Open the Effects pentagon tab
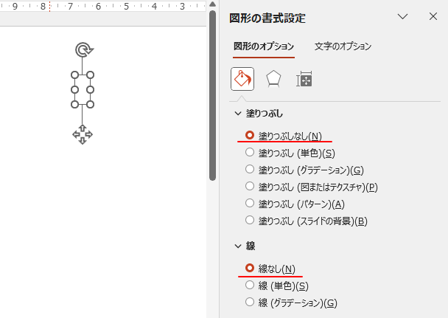Viewport: 448px width, 318px height. pos(273,79)
